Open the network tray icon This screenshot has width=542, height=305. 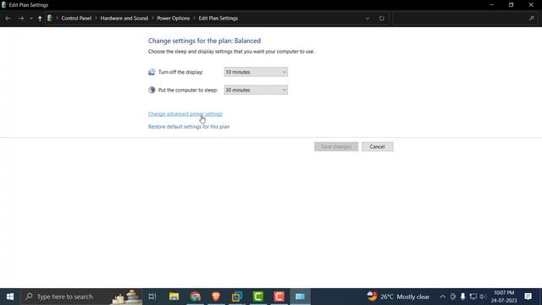click(x=473, y=297)
